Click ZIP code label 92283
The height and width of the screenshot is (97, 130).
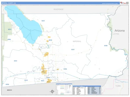click(106, 46)
